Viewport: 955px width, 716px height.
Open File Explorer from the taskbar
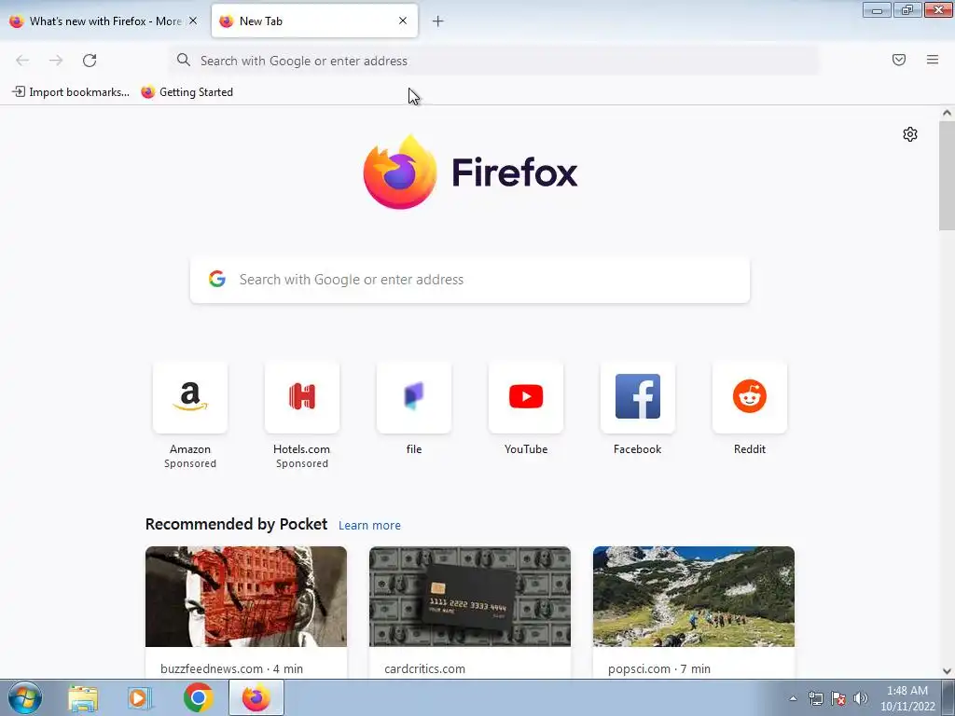pyautogui.click(x=83, y=697)
